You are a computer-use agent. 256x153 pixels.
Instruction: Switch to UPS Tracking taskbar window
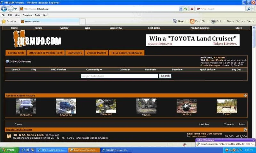tap(52, 150)
